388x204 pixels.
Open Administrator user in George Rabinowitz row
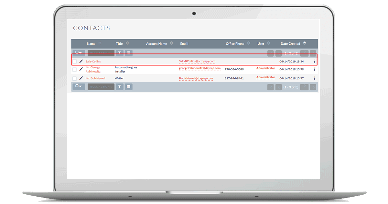point(266,68)
